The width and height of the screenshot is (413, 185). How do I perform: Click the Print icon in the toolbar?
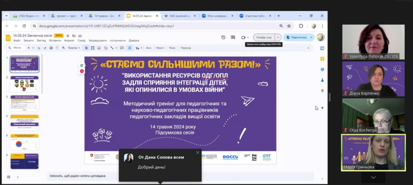51,48
